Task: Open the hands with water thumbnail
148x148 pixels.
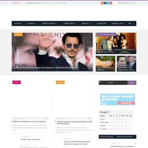Action: coord(105,64)
